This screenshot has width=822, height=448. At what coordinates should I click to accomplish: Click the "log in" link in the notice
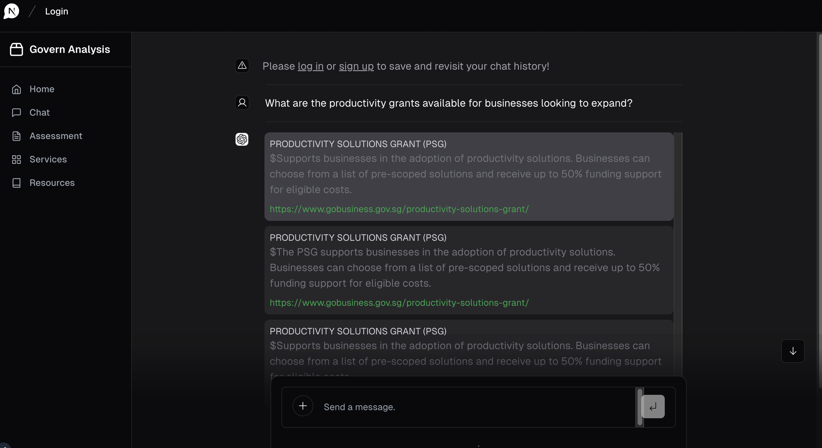point(310,66)
